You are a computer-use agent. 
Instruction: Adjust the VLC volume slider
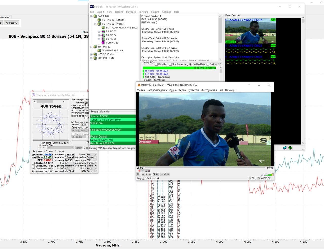click(x=269, y=174)
